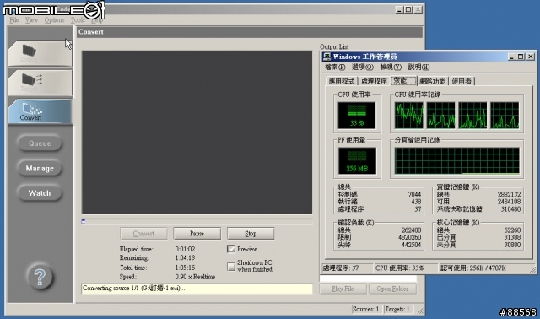Stop the conversion
Viewport: 540px width, 319px height.
point(251,234)
